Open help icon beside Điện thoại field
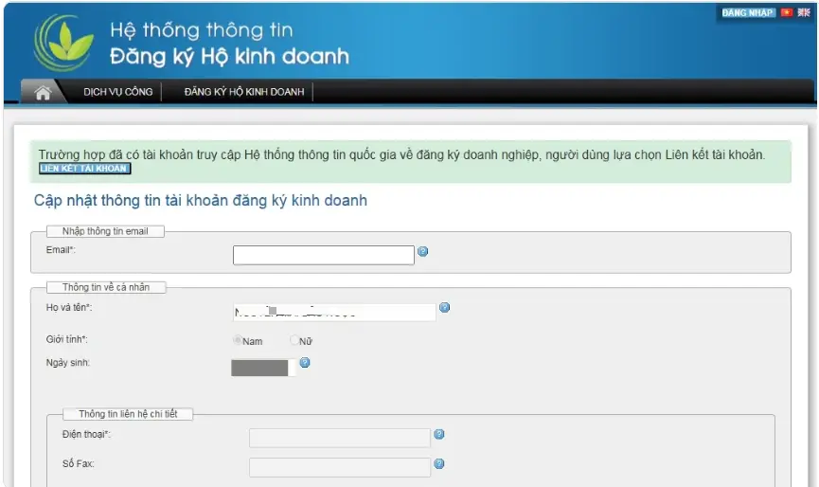 (x=439, y=434)
